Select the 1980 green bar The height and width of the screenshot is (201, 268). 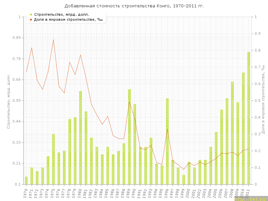(x=80, y=137)
